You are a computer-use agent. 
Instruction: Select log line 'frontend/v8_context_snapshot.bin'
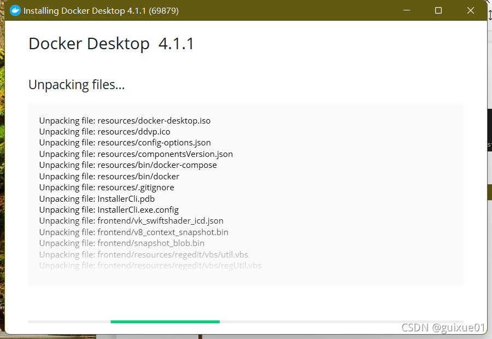[x=134, y=232]
